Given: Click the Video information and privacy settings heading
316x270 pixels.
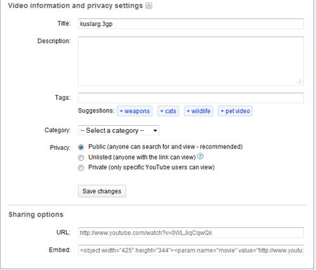Looking at the screenshot, I should pyautogui.click(x=75, y=6).
